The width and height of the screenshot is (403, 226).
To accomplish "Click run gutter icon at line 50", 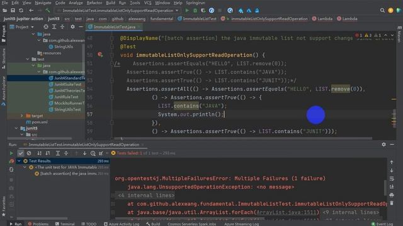I will click(100, 55).
